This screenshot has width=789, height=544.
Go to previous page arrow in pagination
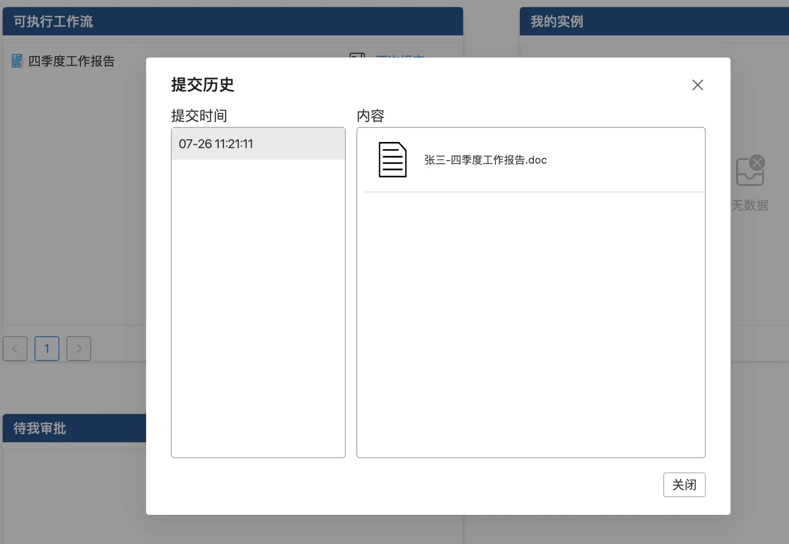15,349
